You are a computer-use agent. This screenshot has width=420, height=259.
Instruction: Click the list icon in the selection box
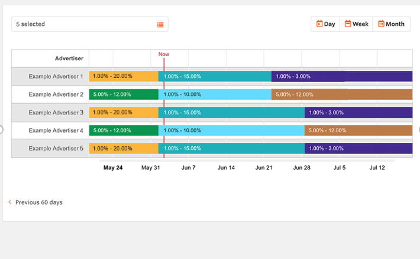(x=160, y=24)
